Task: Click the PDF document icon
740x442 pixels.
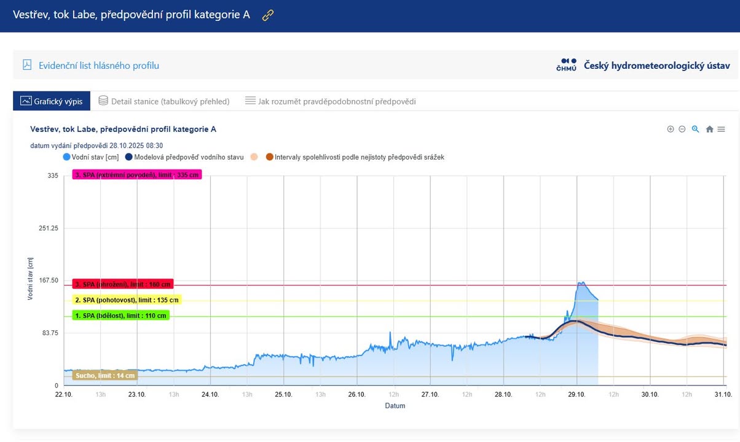Action: tap(27, 65)
